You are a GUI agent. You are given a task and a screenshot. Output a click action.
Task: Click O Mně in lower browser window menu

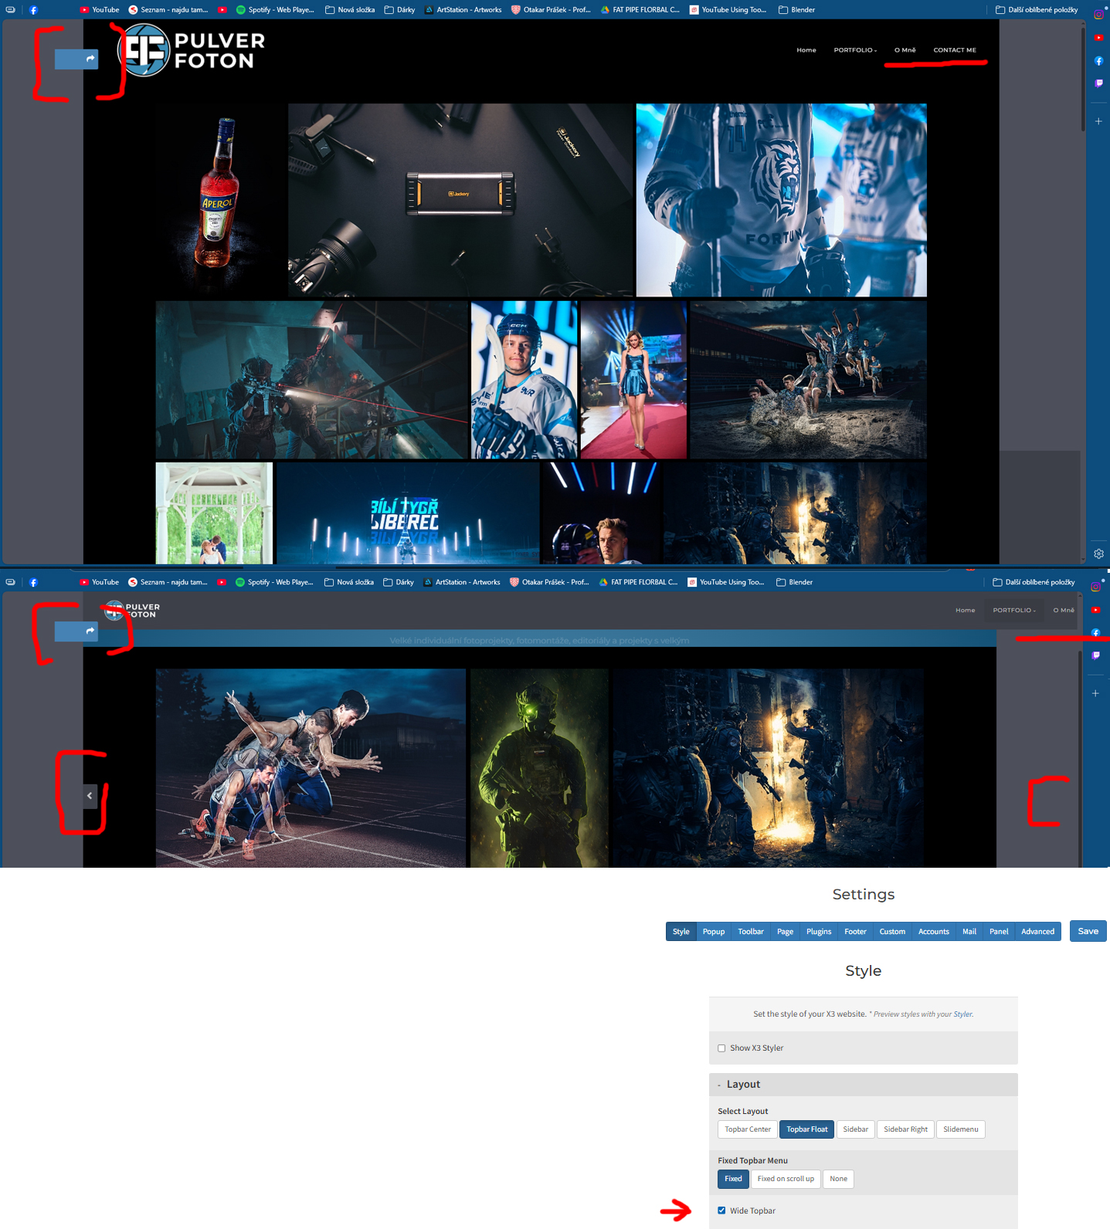(x=1064, y=610)
